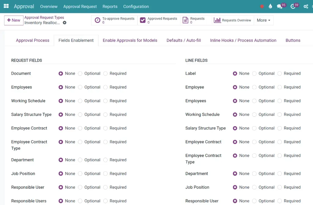The height and width of the screenshot is (205, 313).
Task: Open the Requests Overview bar chart
Action: (233, 20)
